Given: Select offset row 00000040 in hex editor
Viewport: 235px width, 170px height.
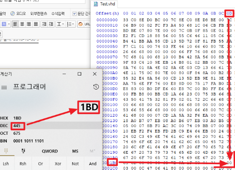Looking at the screenshot, I should click(107, 41).
